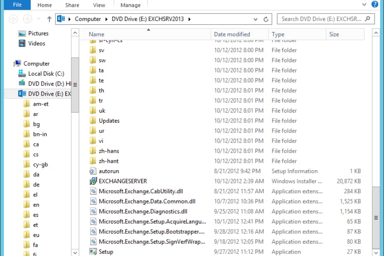
Task: Select the en folder in tree
Action: click(36, 204)
